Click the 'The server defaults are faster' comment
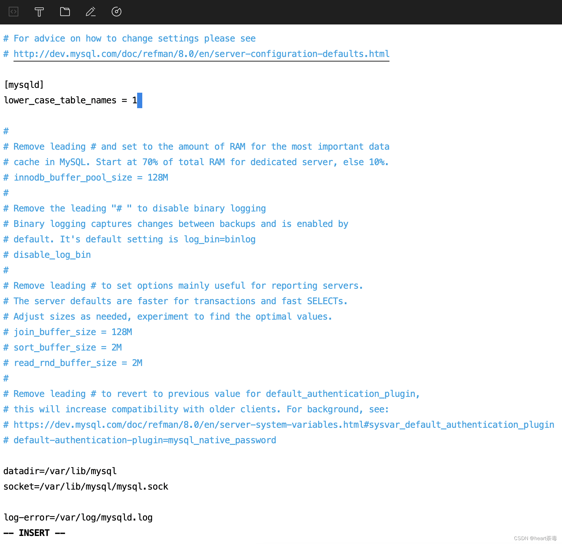This screenshot has height=544, width=562. coord(176,301)
